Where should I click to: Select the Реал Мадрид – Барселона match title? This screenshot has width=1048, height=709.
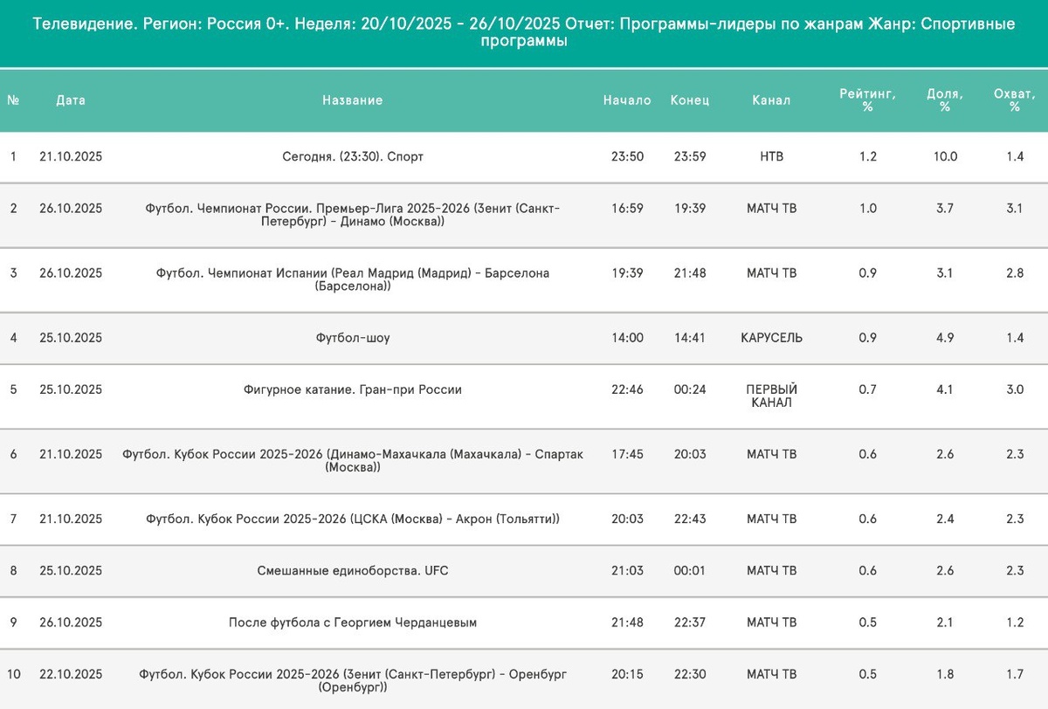pos(353,279)
